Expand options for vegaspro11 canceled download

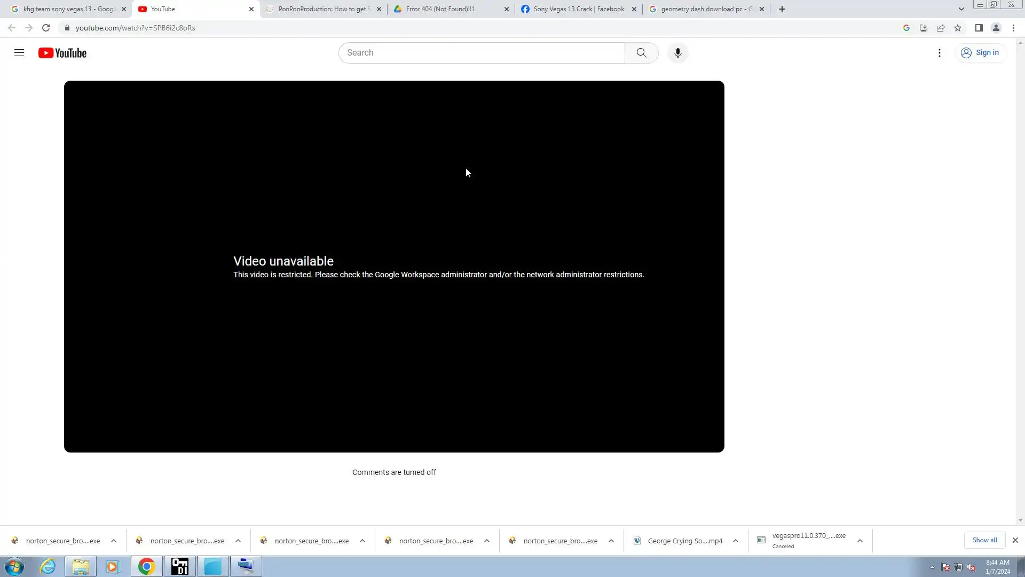coord(860,541)
